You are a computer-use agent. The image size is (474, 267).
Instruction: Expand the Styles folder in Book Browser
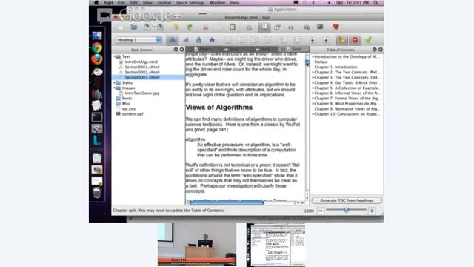pyautogui.click(x=115, y=82)
